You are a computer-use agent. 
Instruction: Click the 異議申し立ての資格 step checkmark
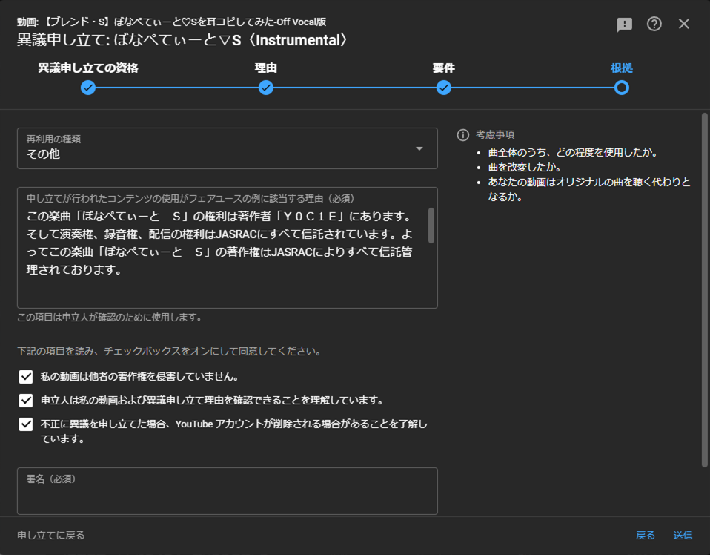click(88, 88)
